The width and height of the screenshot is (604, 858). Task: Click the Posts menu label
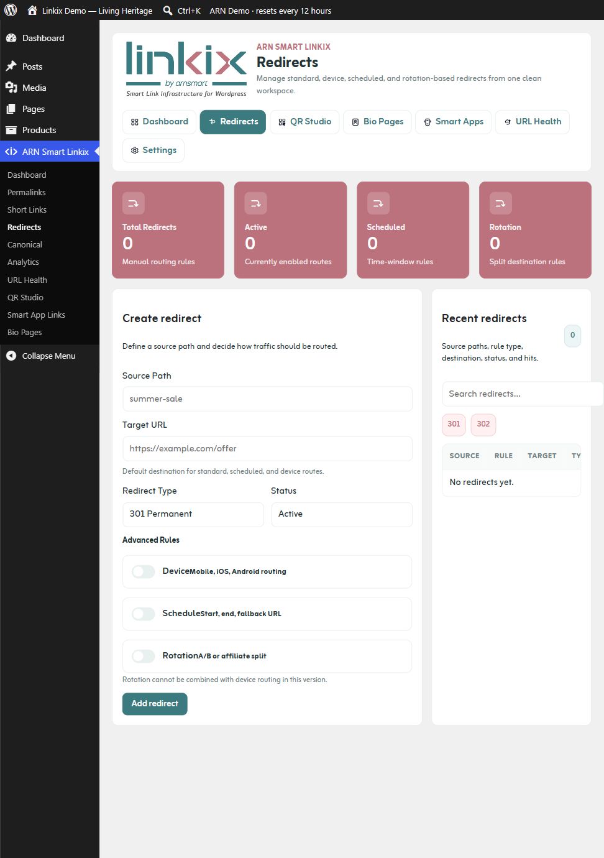coord(32,67)
